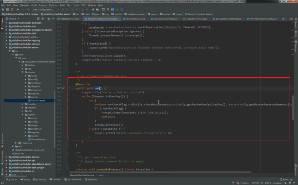Open the recent tabs list overflow icon
The height and width of the screenshot is (185, 298).
point(291,19)
